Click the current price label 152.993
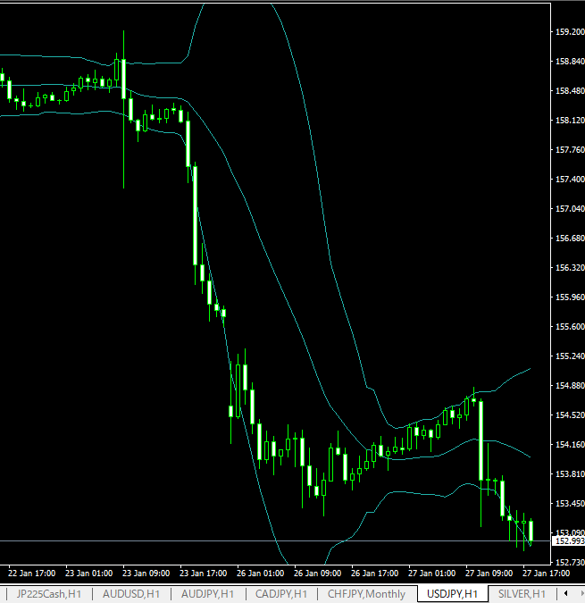Image resolution: width=585 pixels, height=603 pixels. pos(568,541)
